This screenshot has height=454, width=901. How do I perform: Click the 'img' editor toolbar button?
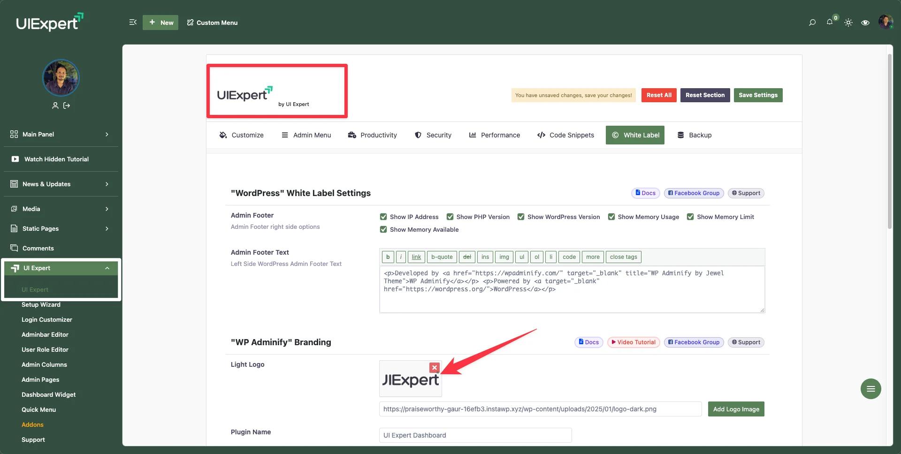click(504, 257)
